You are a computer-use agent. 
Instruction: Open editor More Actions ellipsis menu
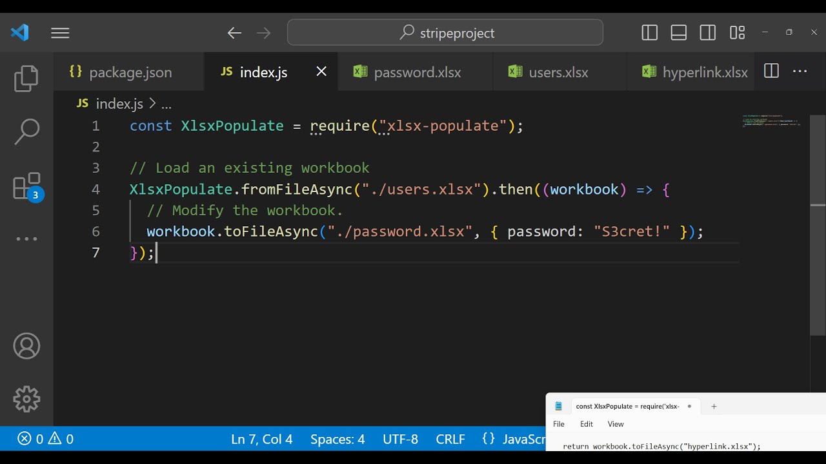point(800,72)
